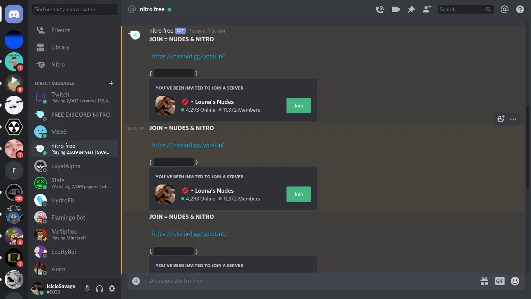Open Library page
This screenshot has width=531, height=299.
coord(75,47)
